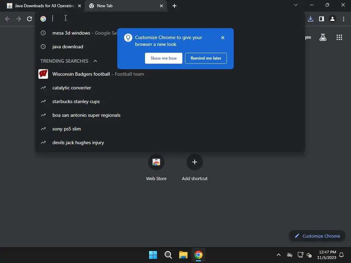The image size is (351, 263).
Task: Open the Search Labs flask icon
Action: coord(323,37)
